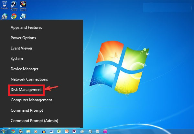Open the file folder icon in taskbar
Screen dimensions: 194x134
(28, 131)
